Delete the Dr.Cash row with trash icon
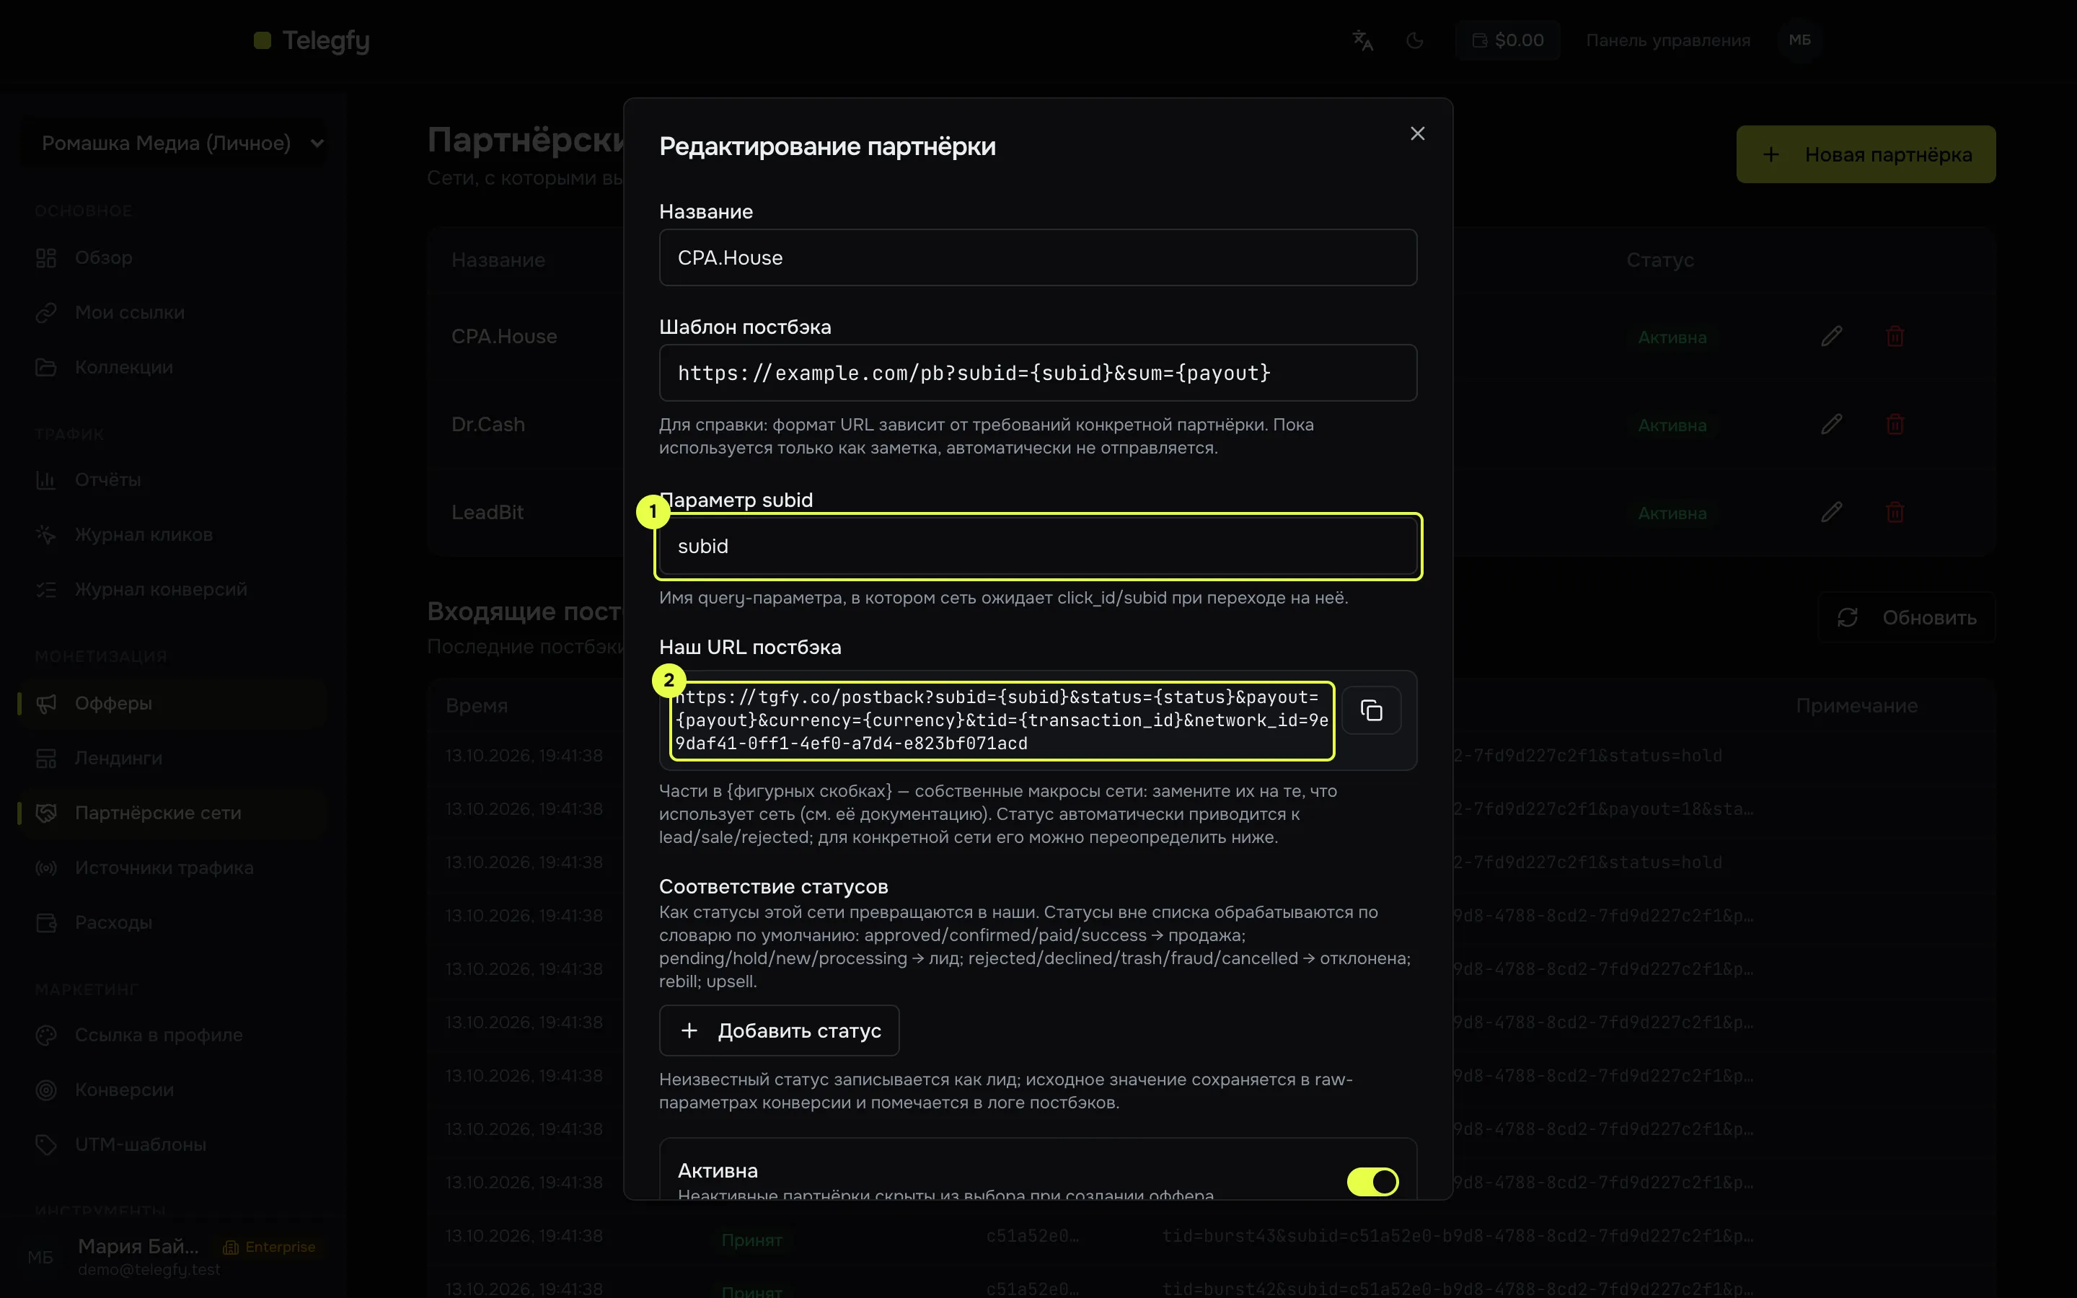Viewport: 2077px width, 1298px height. [1895, 424]
